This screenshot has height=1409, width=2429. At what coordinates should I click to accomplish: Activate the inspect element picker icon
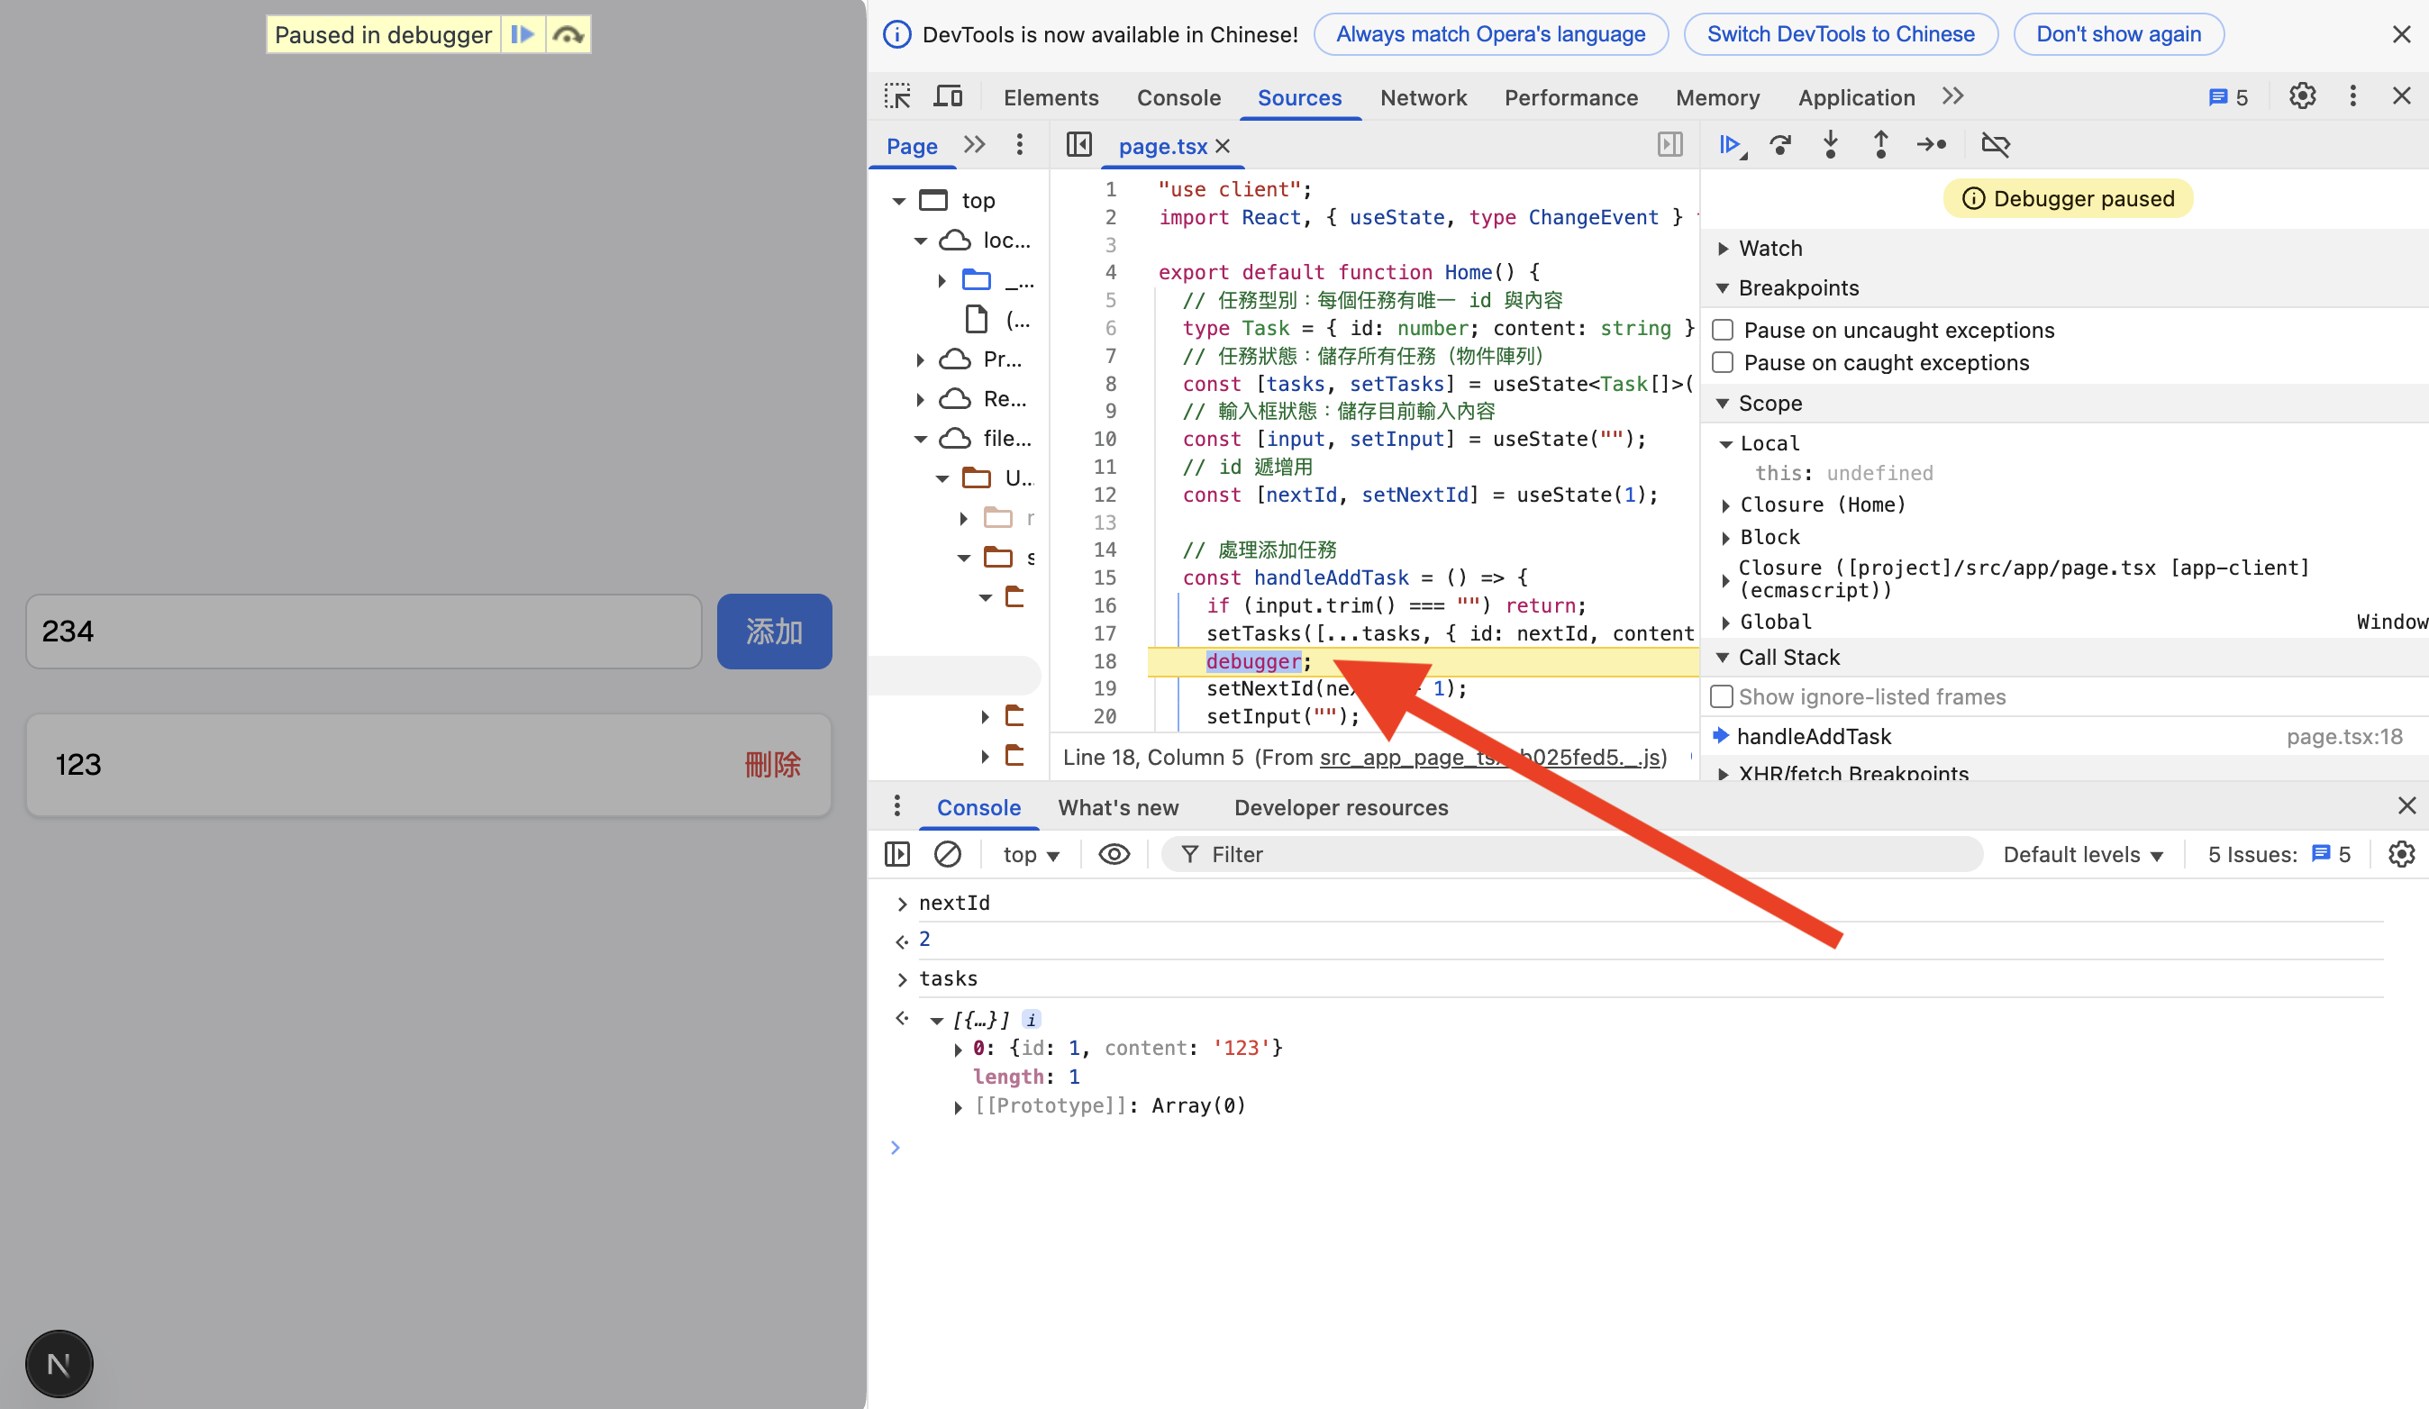coord(897,96)
